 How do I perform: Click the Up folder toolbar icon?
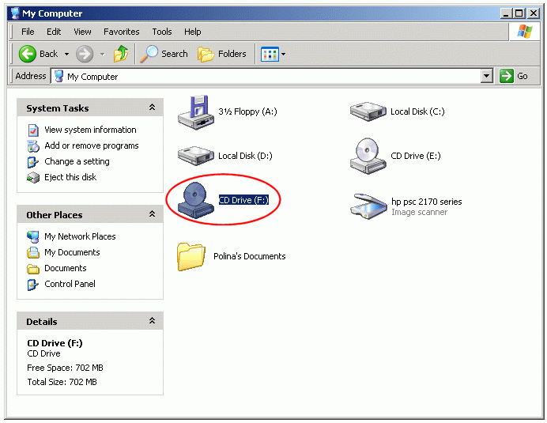click(x=121, y=54)
